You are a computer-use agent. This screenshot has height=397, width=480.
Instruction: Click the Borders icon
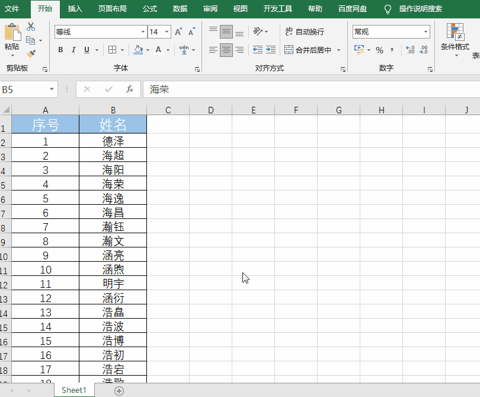113,50
